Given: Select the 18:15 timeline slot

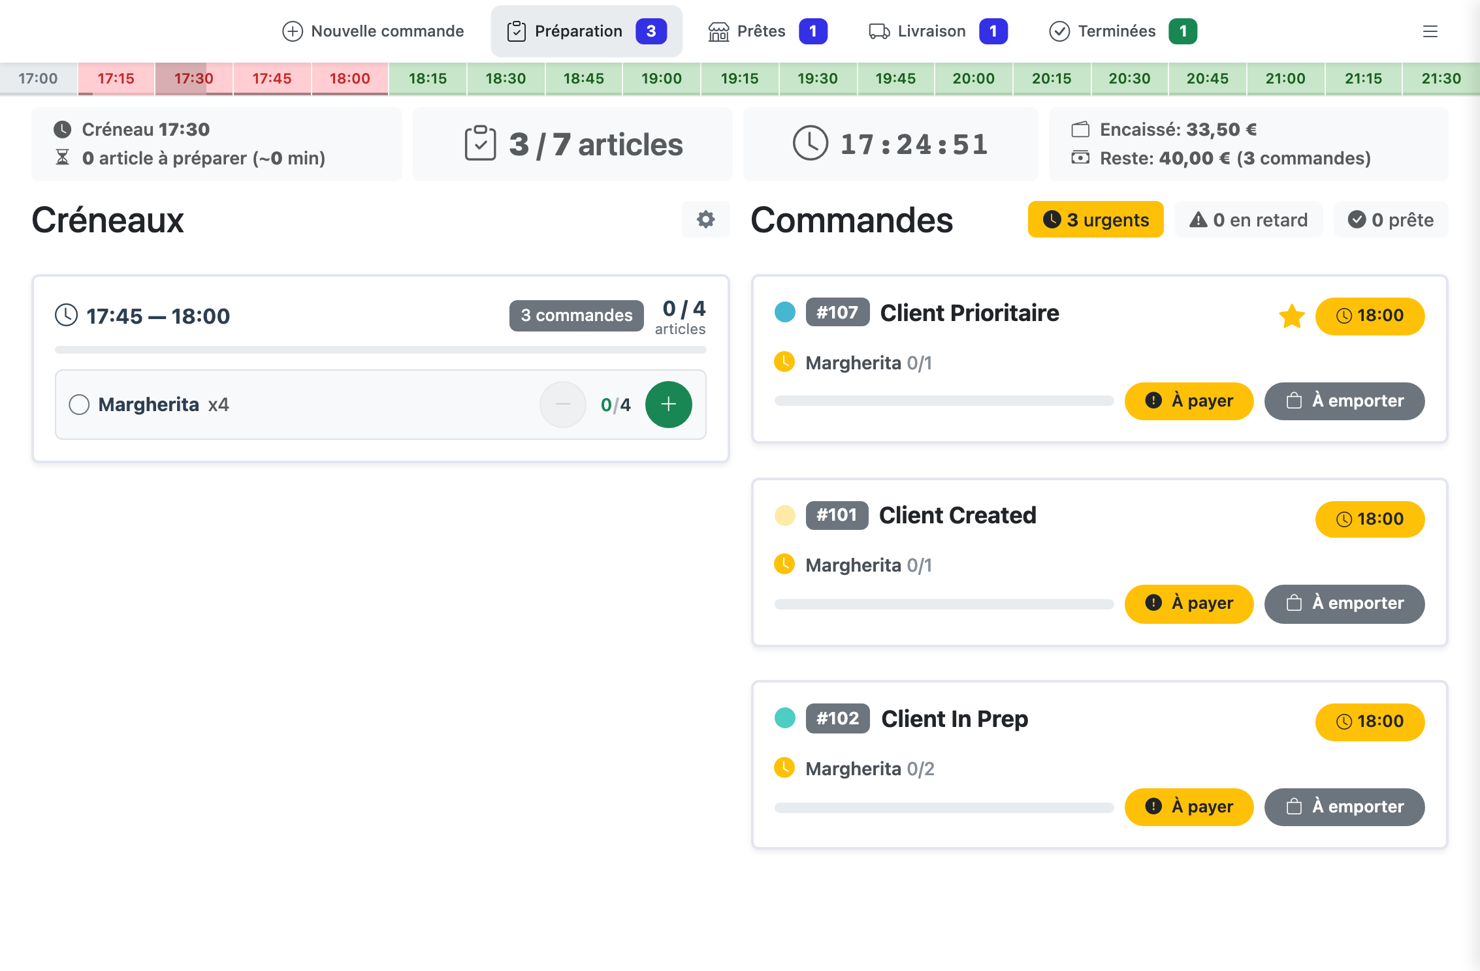Looking at the screenshot, I should tap(428, 79).
